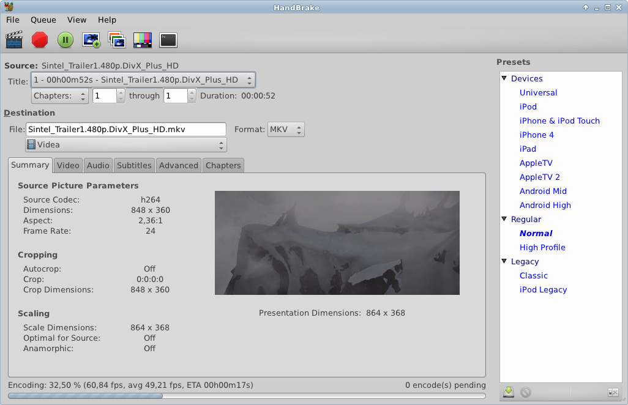Collapse the Regular preset group
The image size is (628, 405).
[x=504, y=219]
